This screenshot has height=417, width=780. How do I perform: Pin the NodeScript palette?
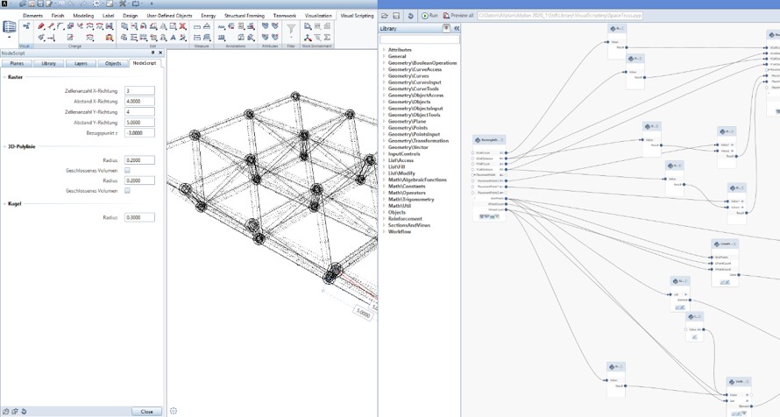(x=153, y=53)
